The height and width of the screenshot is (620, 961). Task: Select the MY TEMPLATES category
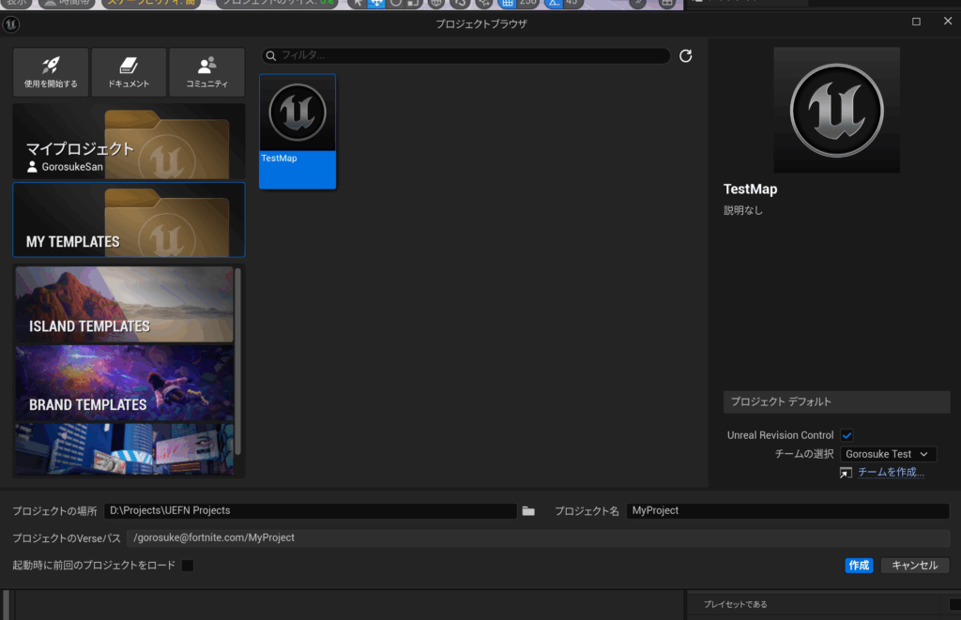pyautogui.click(x=129, y=219)
